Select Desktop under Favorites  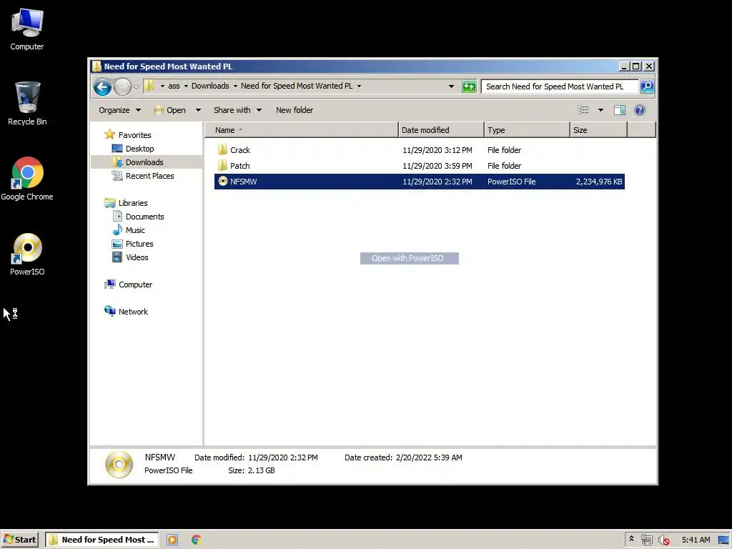139,149
